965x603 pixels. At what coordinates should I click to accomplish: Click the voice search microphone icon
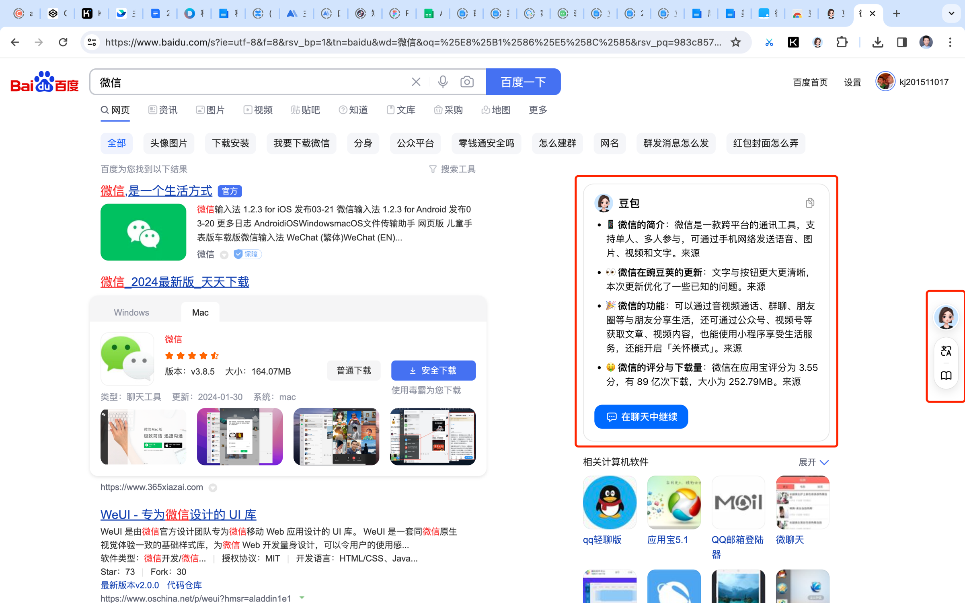pos(443,82)
